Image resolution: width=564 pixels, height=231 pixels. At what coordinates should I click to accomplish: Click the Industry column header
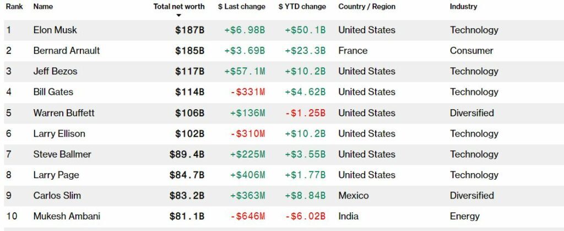point(463,7)
